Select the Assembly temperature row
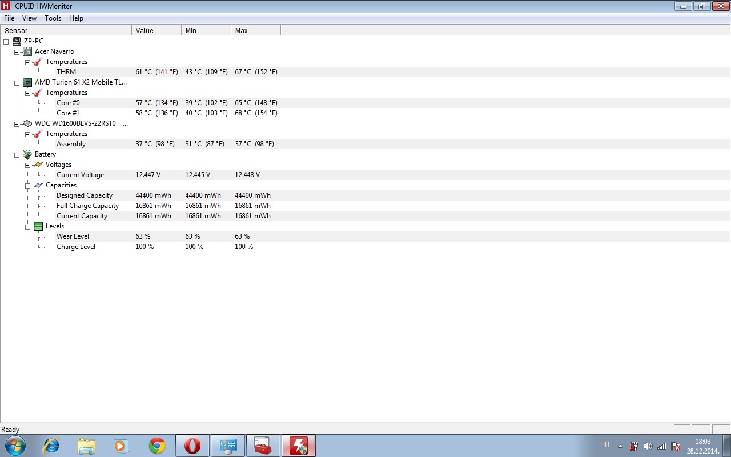Screen dimensions: 731x457 365,144
